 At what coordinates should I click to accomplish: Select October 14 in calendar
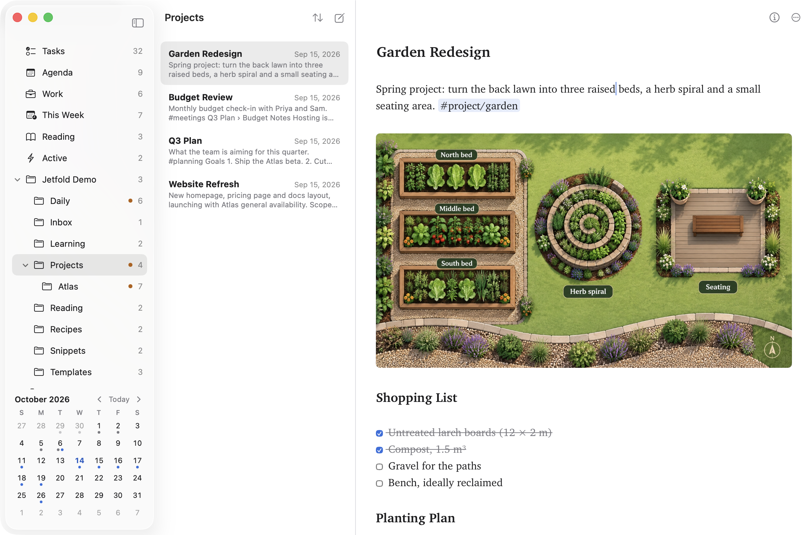click(x=80, y=461)
